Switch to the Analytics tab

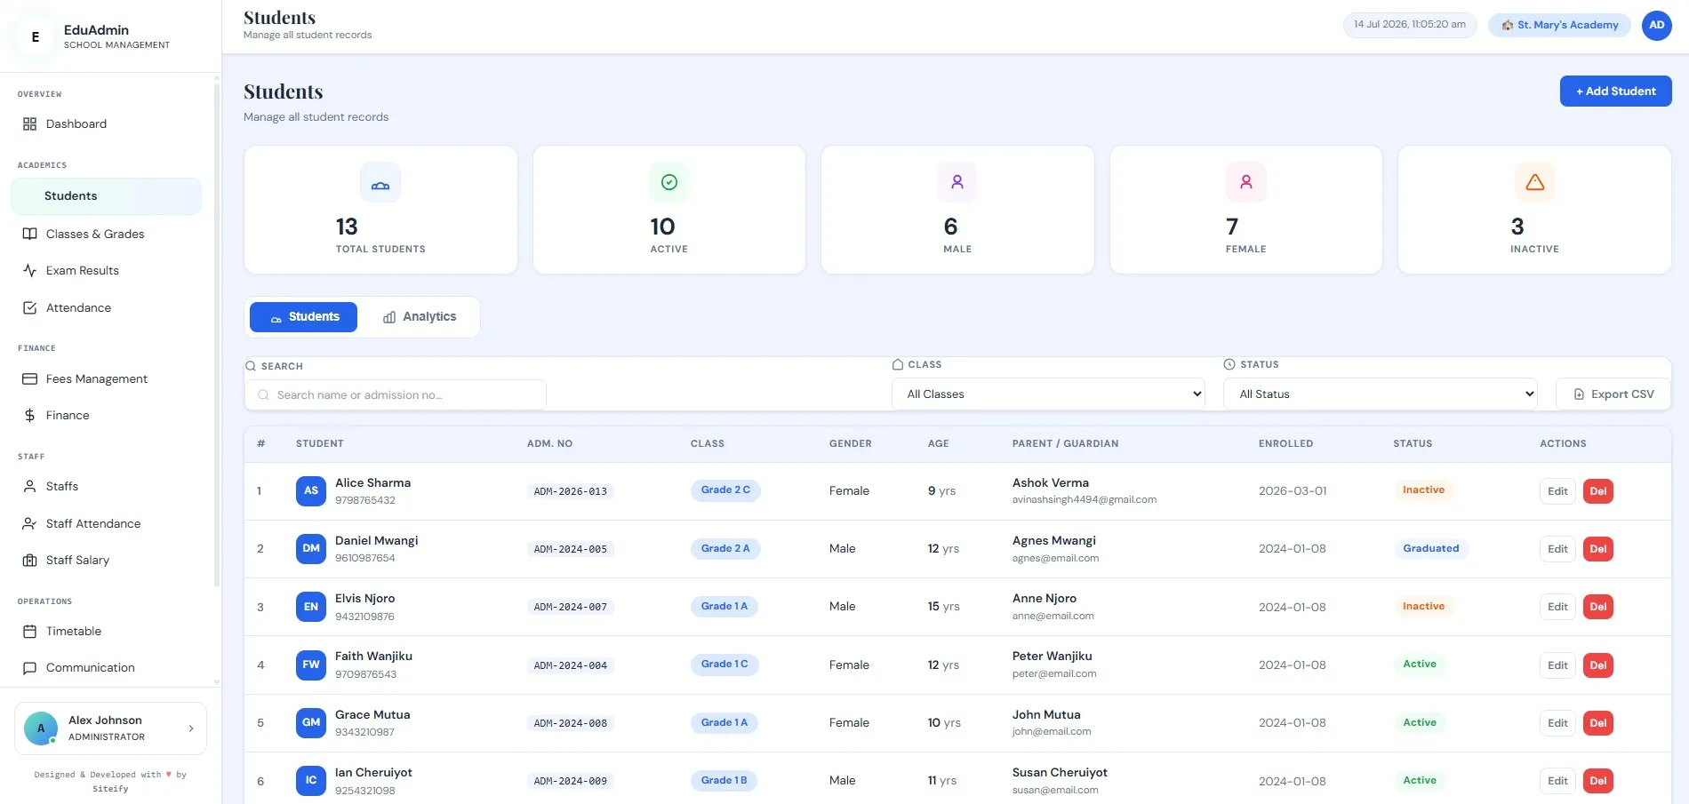pos(420,317)
